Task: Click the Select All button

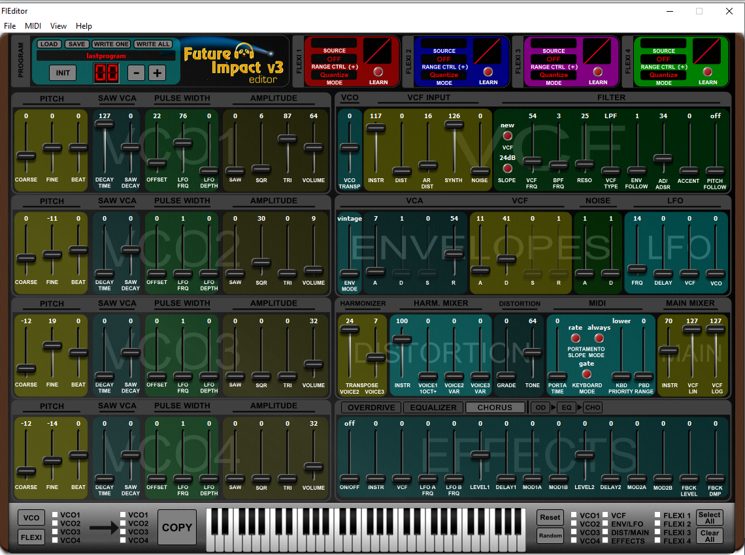Action: click(x=709, y=518)
